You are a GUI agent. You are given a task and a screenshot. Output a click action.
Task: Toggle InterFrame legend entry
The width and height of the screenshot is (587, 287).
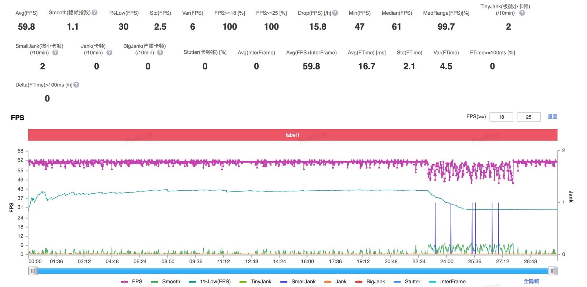point(447,282)
